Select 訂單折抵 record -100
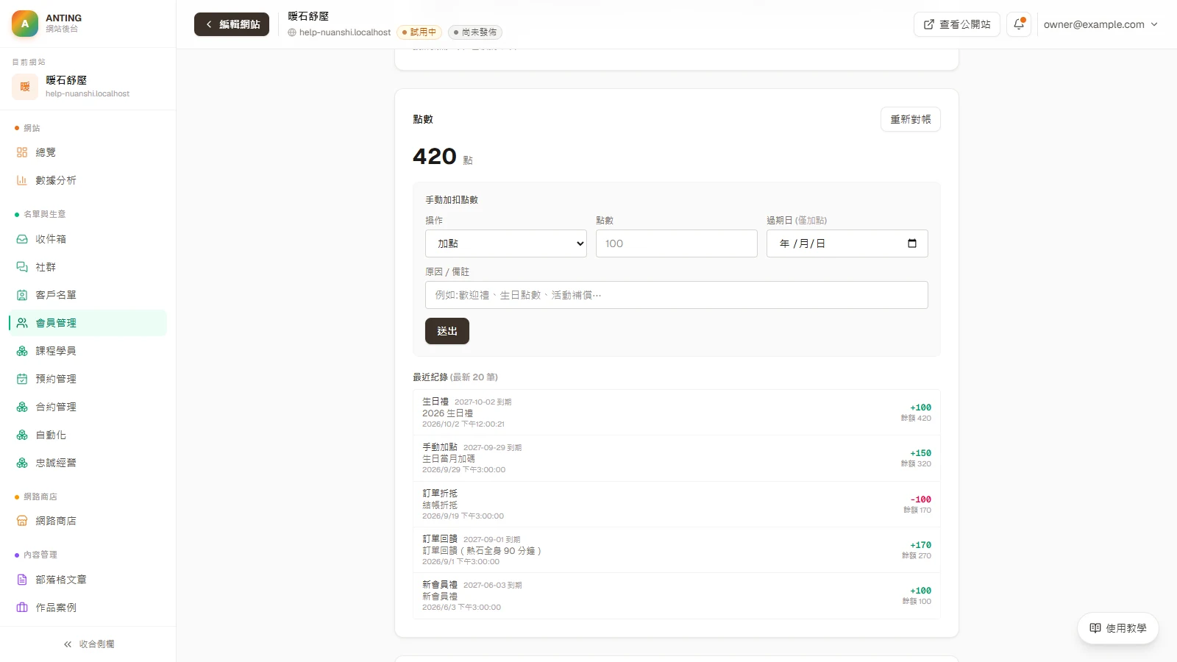Image resolution: width=1177 pixels, height=662 pixels. click(677, 505)
